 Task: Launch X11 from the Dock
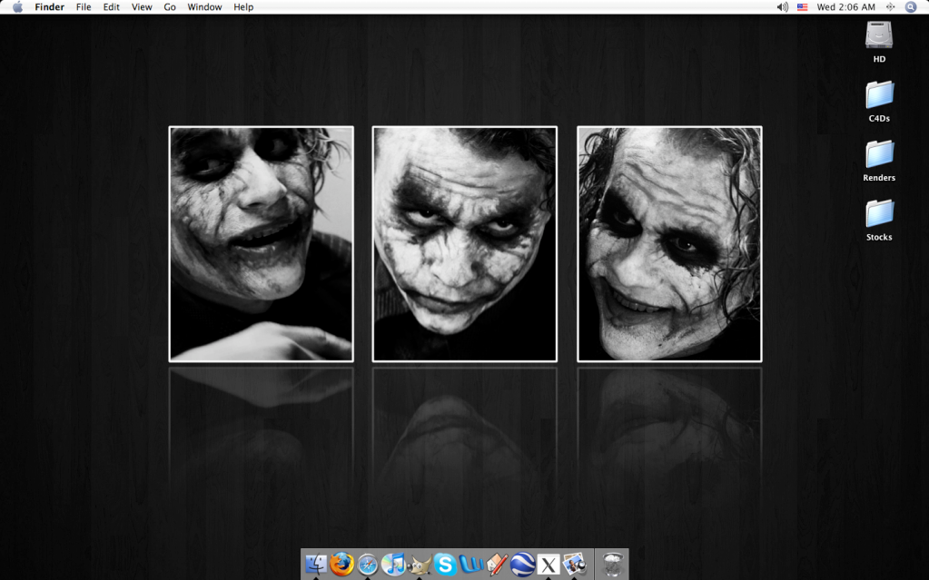[549, 565]
